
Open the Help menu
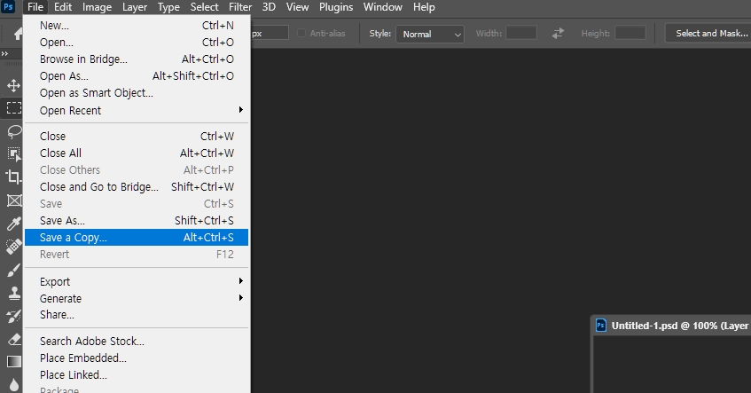pos(424,7)
